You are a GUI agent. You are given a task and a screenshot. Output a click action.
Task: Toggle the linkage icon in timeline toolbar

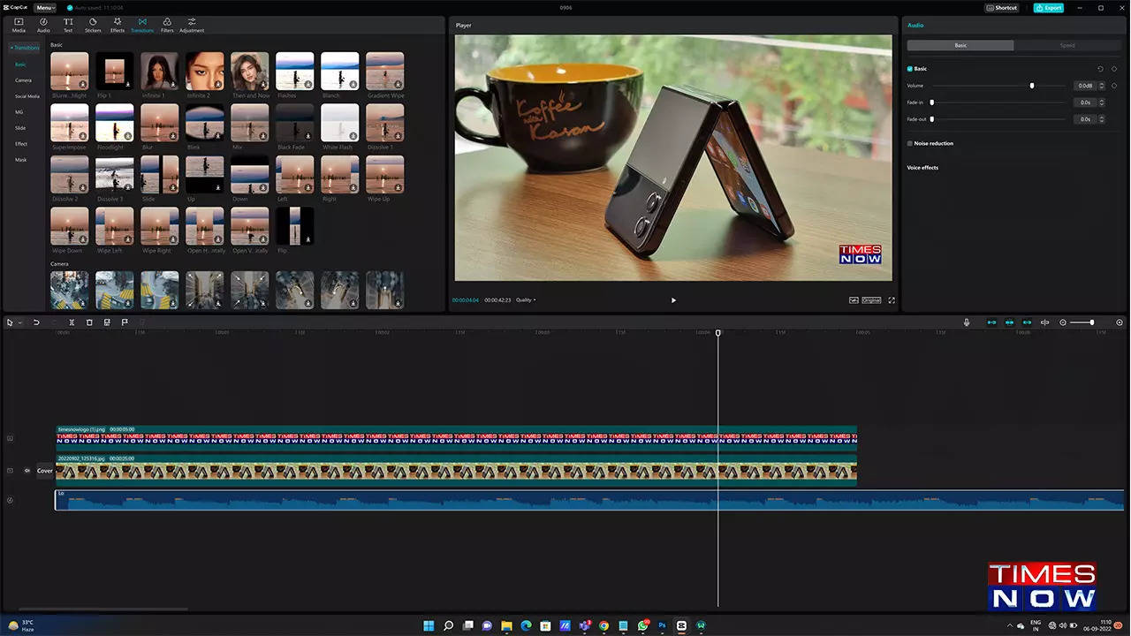1027,322
